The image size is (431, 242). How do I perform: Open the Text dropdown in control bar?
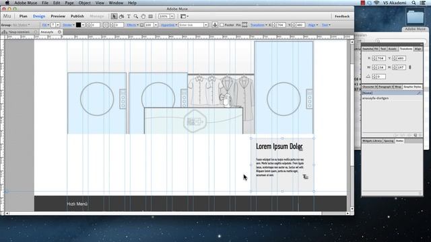(326, 25)
